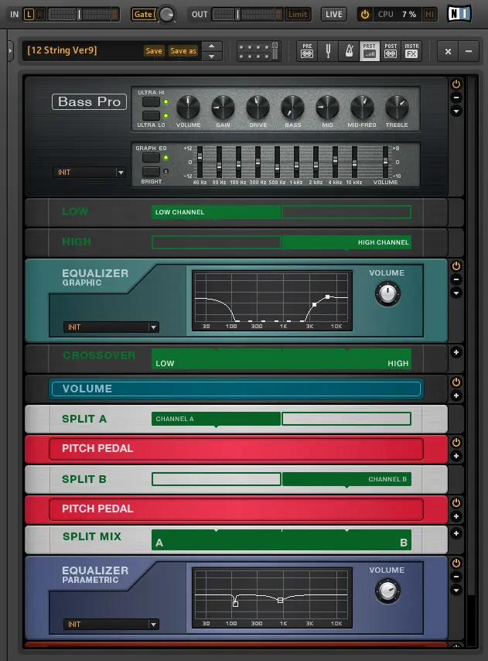The width and height of the screenshot is (488, 661).
Task: Click the Save button
Action: pyautogui.click(x=154, y=51)
